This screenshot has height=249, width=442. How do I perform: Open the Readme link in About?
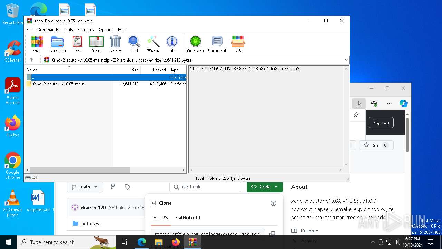click(309, 231)
